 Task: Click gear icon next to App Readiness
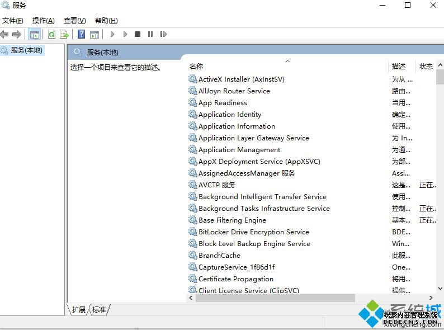point(192,102)
